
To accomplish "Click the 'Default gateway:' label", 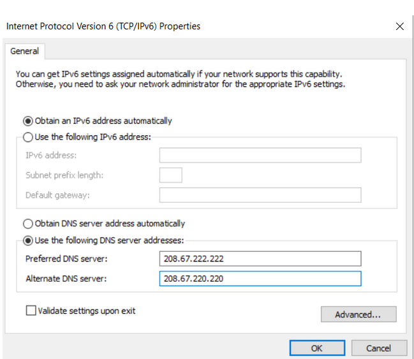I will click(x=57, y=195).
